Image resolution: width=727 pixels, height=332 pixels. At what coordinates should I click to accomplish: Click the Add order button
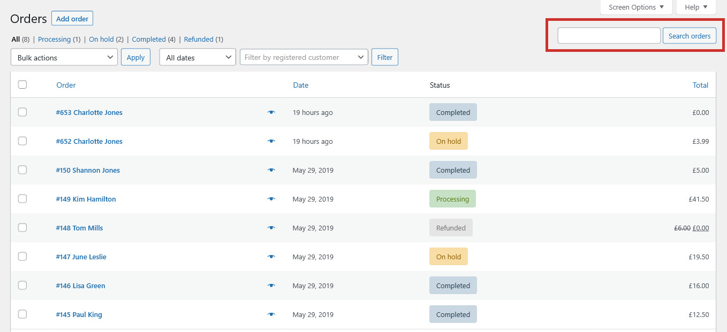72,19
